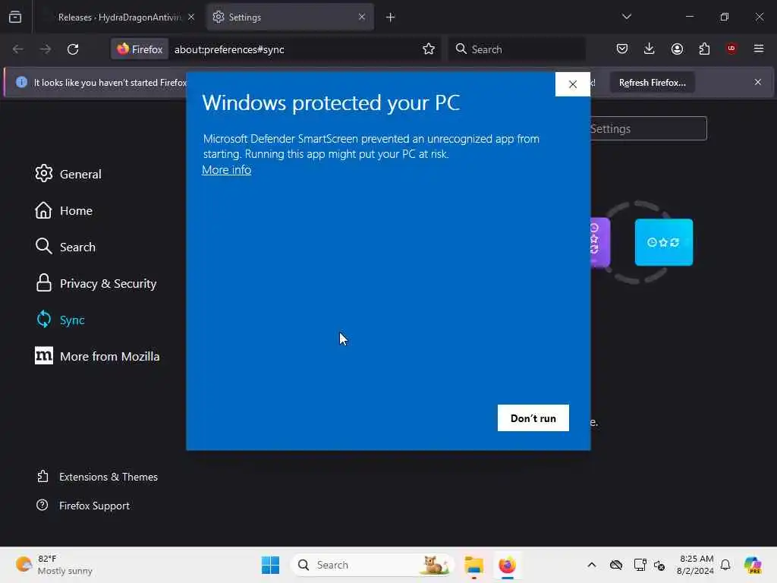This screenshot has height=583, width=777.
Task: Open the Firefox application menu
Action: 758,49
